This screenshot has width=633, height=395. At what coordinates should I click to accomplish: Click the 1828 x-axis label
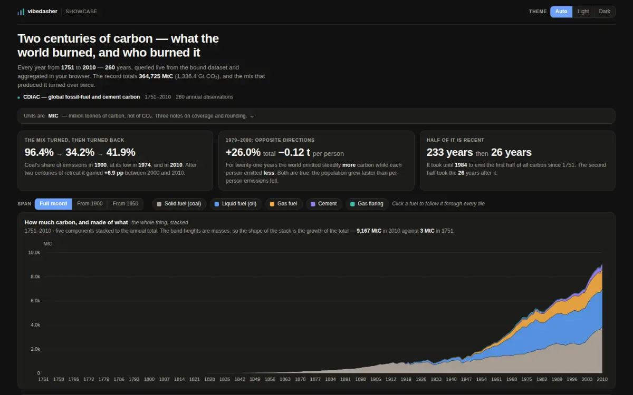pos(210,379)
